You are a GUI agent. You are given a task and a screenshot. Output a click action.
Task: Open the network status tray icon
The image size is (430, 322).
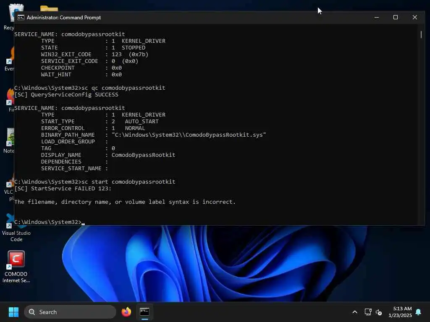coord(368,312)
